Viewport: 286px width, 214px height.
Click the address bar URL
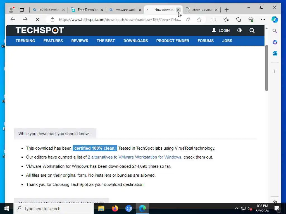coord(120,20)
